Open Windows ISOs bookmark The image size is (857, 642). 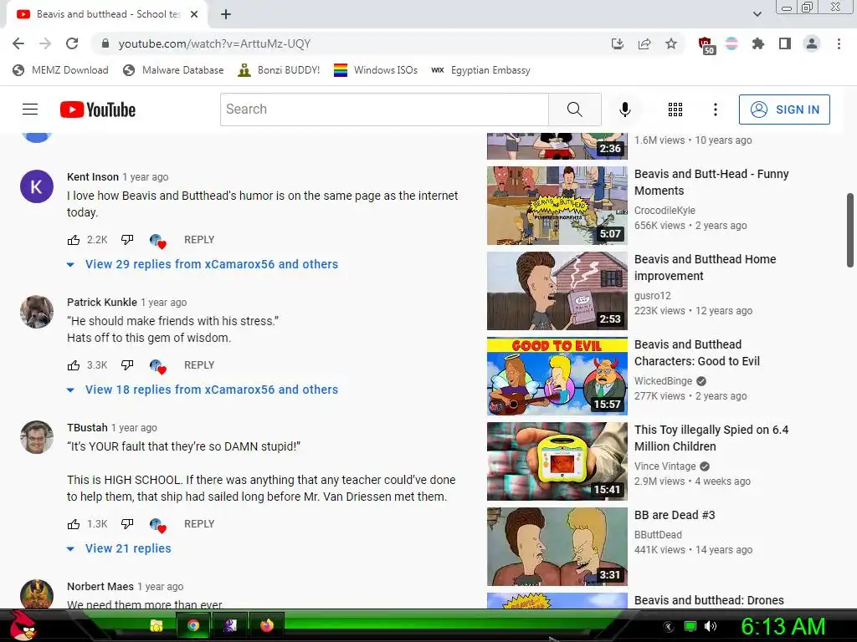(376, 70)
